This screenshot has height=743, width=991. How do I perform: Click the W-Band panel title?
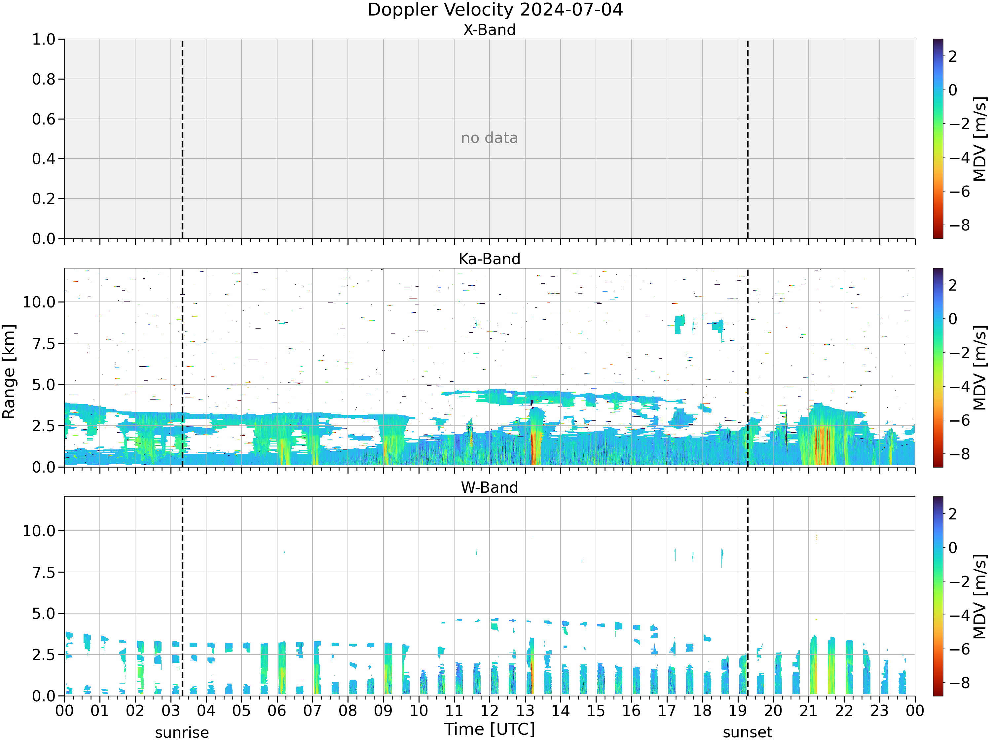[x=489, y=487]
